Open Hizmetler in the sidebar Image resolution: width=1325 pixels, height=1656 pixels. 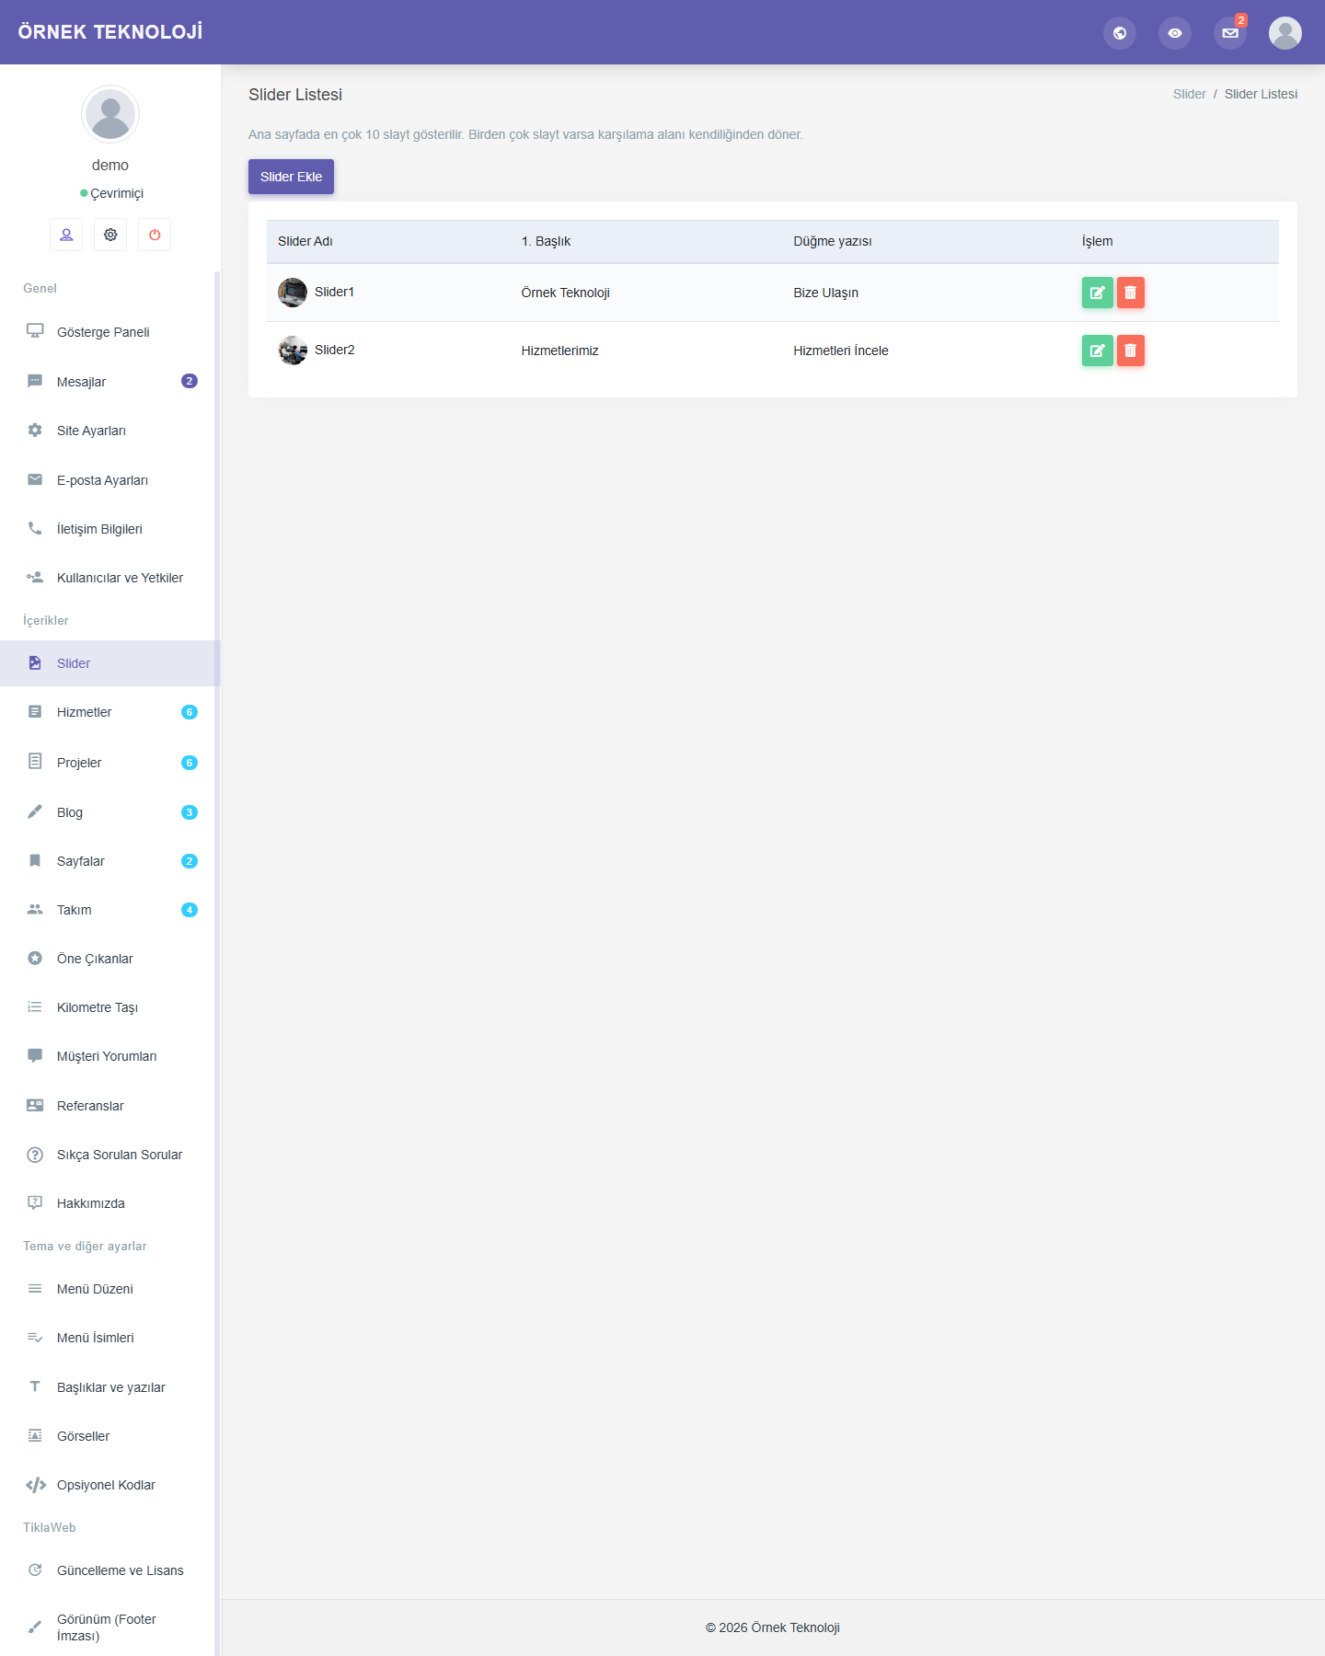click(109, 712)
